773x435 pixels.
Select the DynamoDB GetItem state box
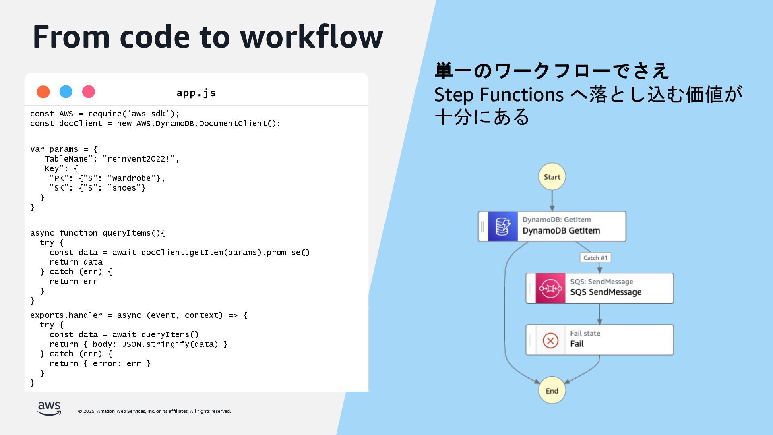[x=552, y=226]
